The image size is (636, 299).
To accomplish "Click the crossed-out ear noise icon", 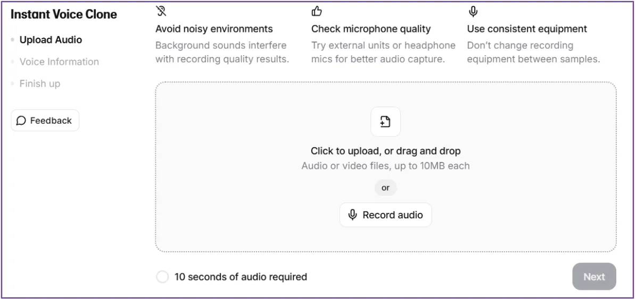I will [161, 11].
